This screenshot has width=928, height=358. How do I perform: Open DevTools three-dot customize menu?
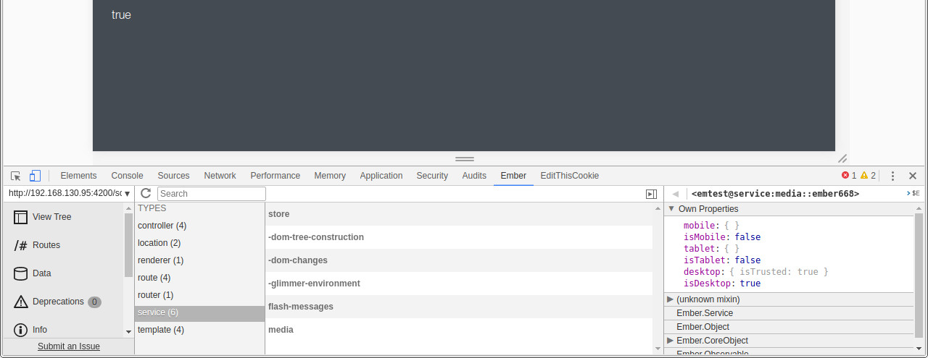tap(892, 176)
